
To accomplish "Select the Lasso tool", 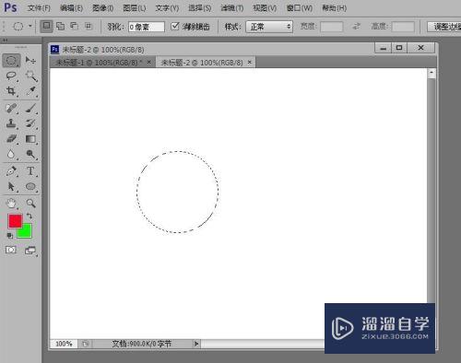I will point(11,76).
